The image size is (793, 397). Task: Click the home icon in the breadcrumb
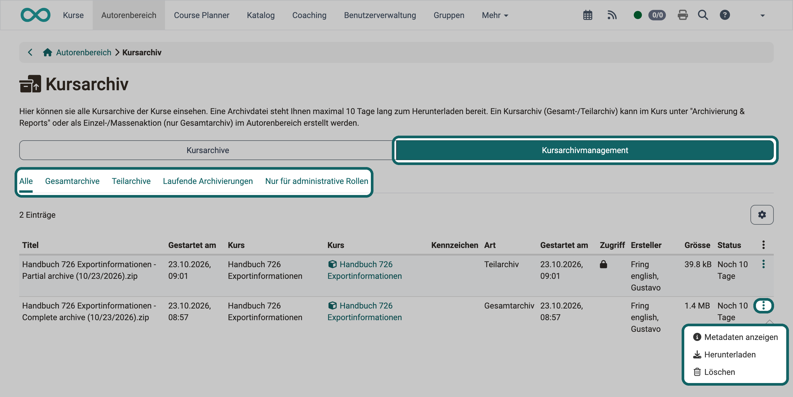[x=48, y=52]
